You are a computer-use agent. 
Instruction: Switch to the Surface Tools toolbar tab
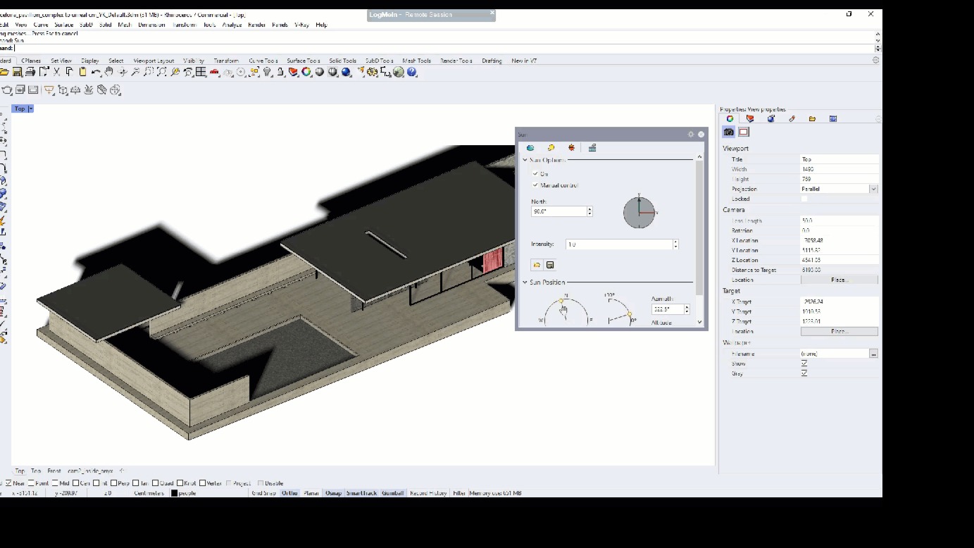click(x=304, y=61)
